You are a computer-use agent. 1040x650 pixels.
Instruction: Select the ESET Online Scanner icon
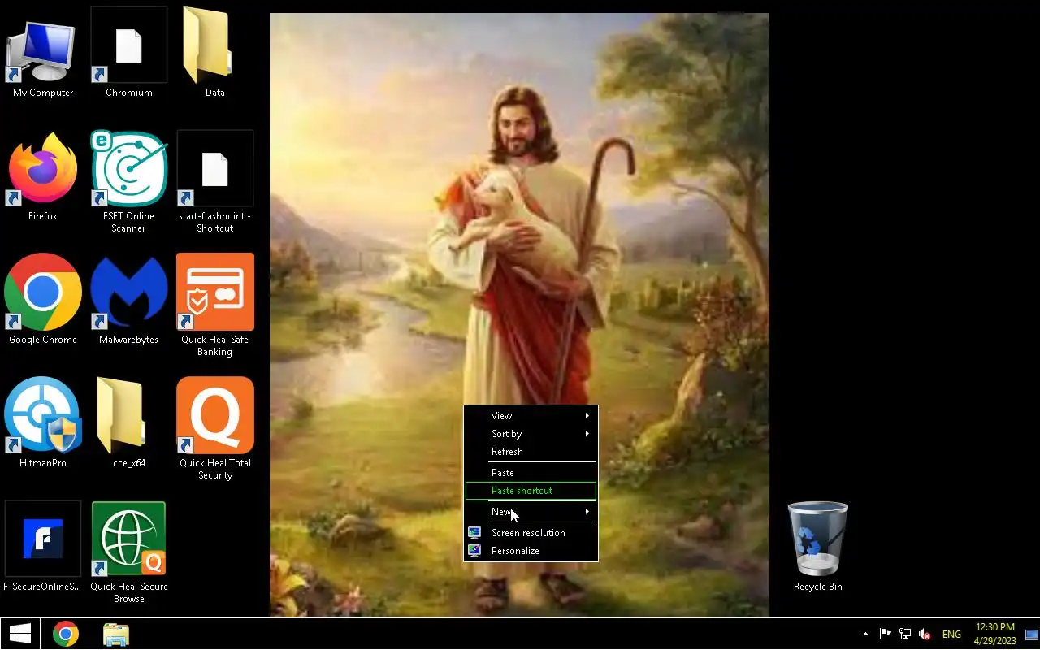coord(129,182)
